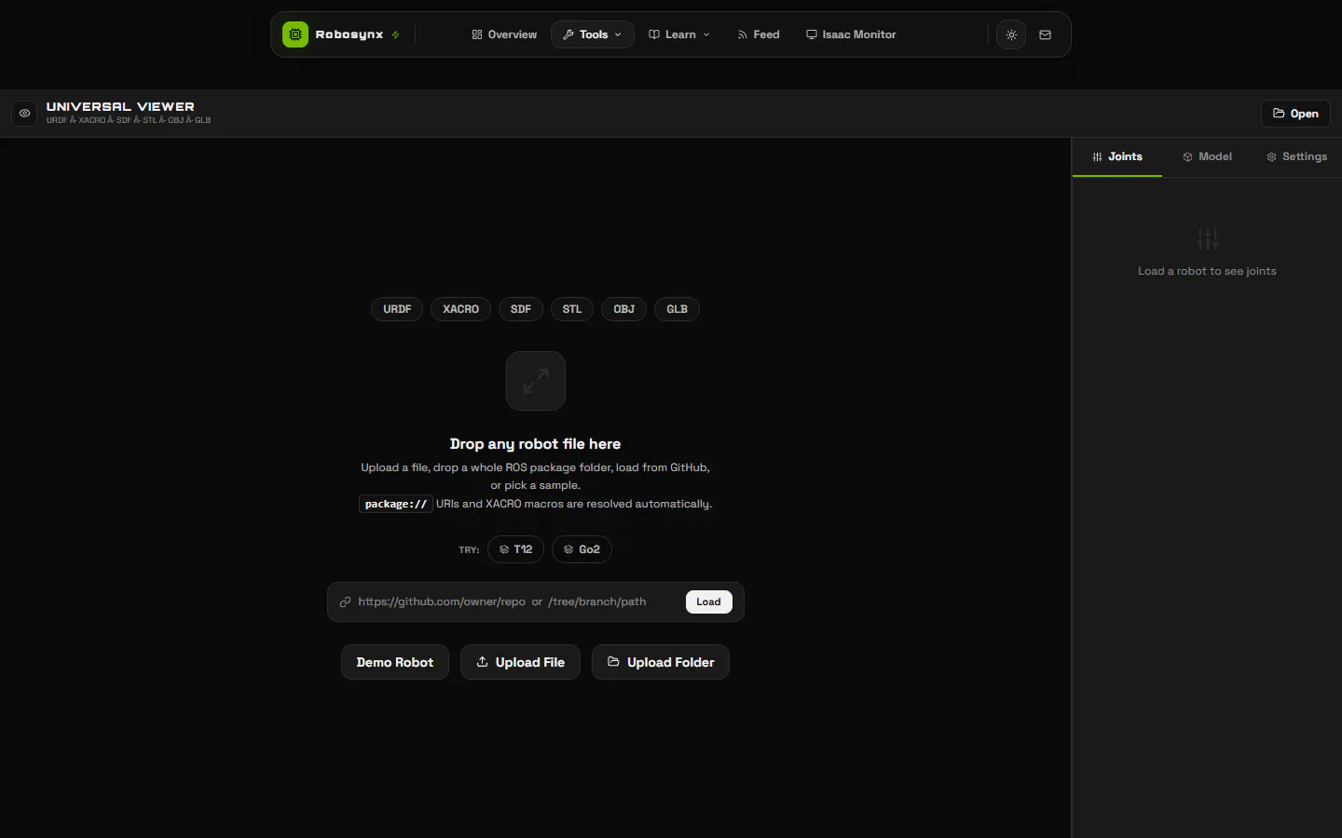Switch to the Settings tab
Image resolution: width=1342 pixels, height=838 pixels.
[x=1296, y=156]
